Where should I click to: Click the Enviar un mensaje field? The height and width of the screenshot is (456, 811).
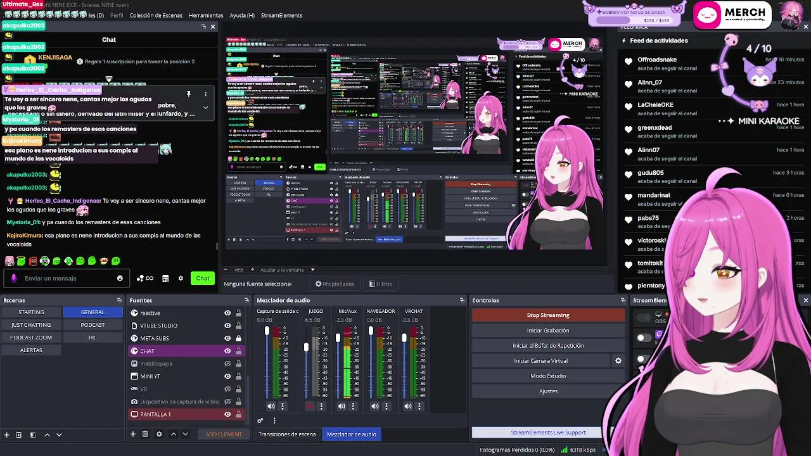(65, 278)
